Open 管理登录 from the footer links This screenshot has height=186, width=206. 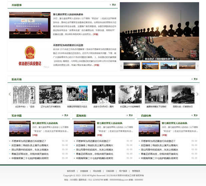point(136,171)
